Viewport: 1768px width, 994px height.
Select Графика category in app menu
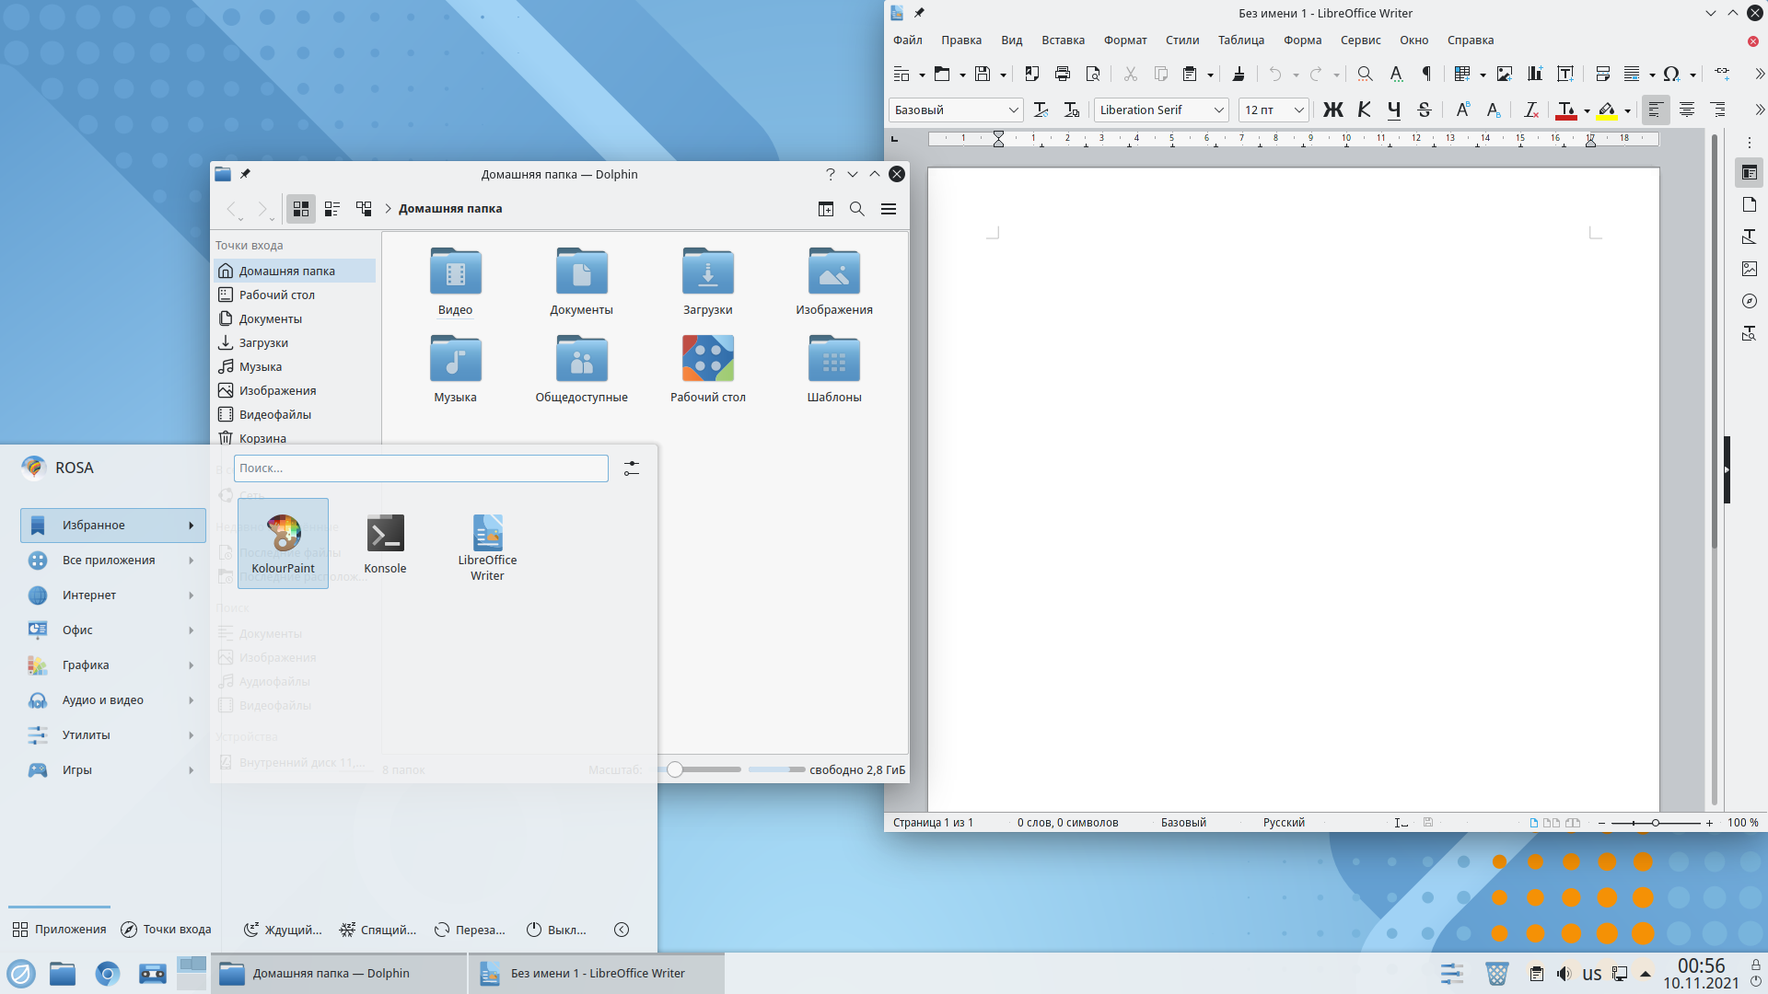pos(86,665)
